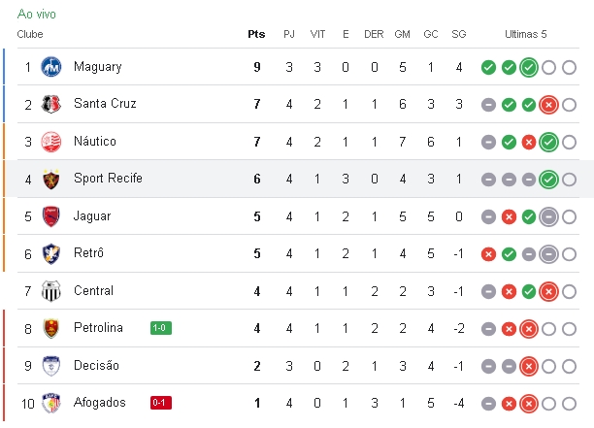Screen dimensions: 594x428
Task: Click the Maguary club crest icon
Action: tap(51, 67)
